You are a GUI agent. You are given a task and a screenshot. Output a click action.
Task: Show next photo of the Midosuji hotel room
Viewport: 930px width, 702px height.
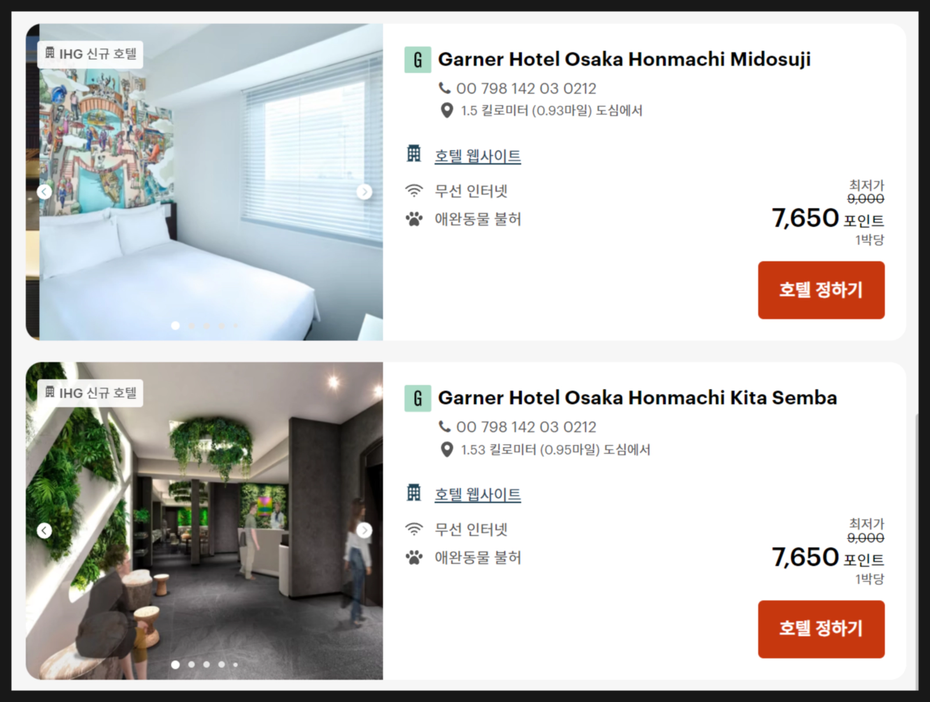tap(364, 192)
